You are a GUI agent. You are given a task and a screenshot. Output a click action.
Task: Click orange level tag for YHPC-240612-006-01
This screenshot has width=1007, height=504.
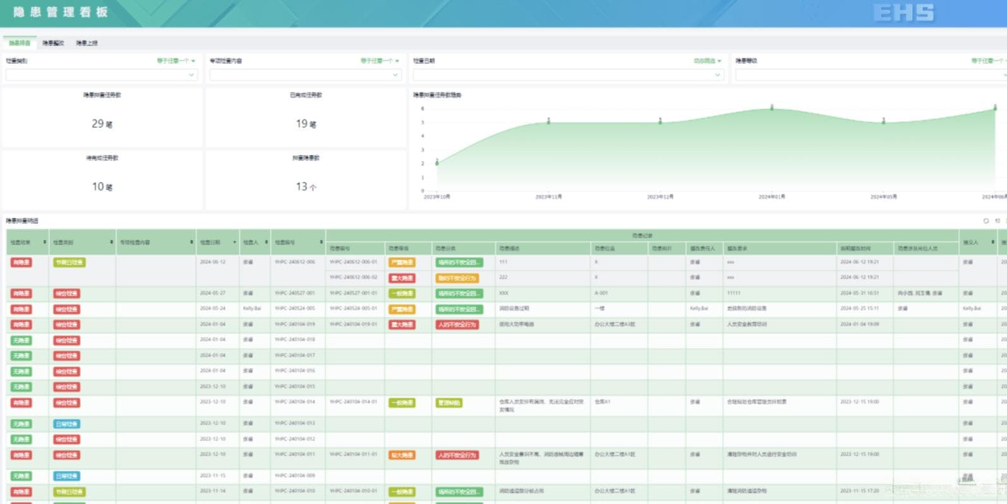click(402, 262)
